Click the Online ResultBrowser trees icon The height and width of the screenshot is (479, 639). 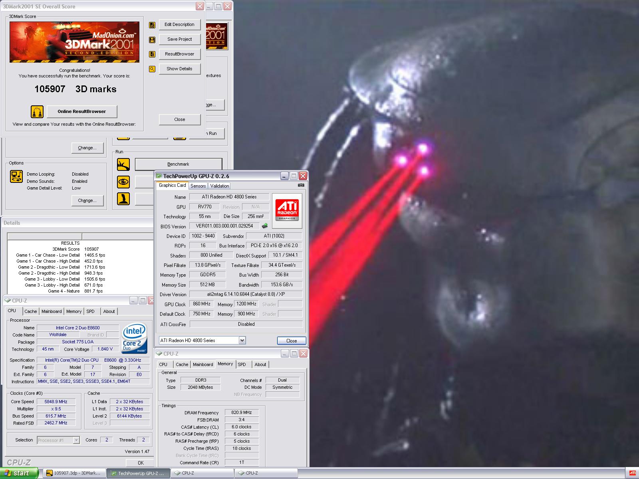tap(37, 112)
